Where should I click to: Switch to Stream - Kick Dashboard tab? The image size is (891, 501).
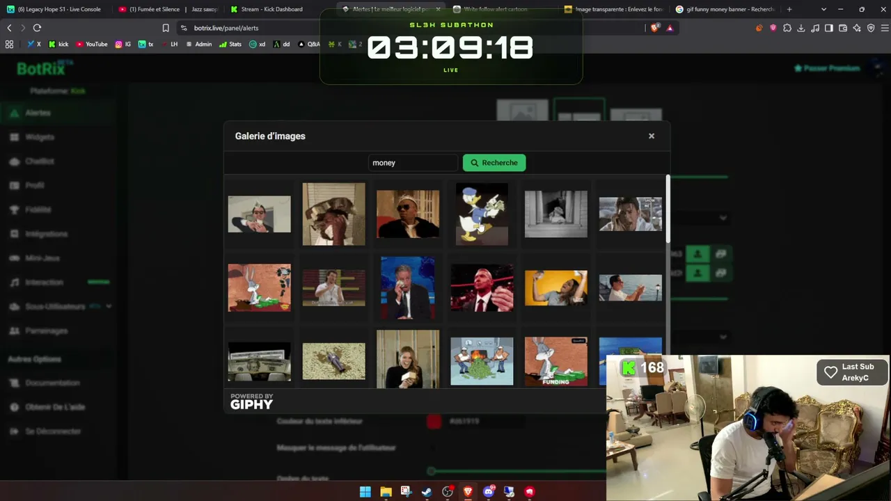271,9
